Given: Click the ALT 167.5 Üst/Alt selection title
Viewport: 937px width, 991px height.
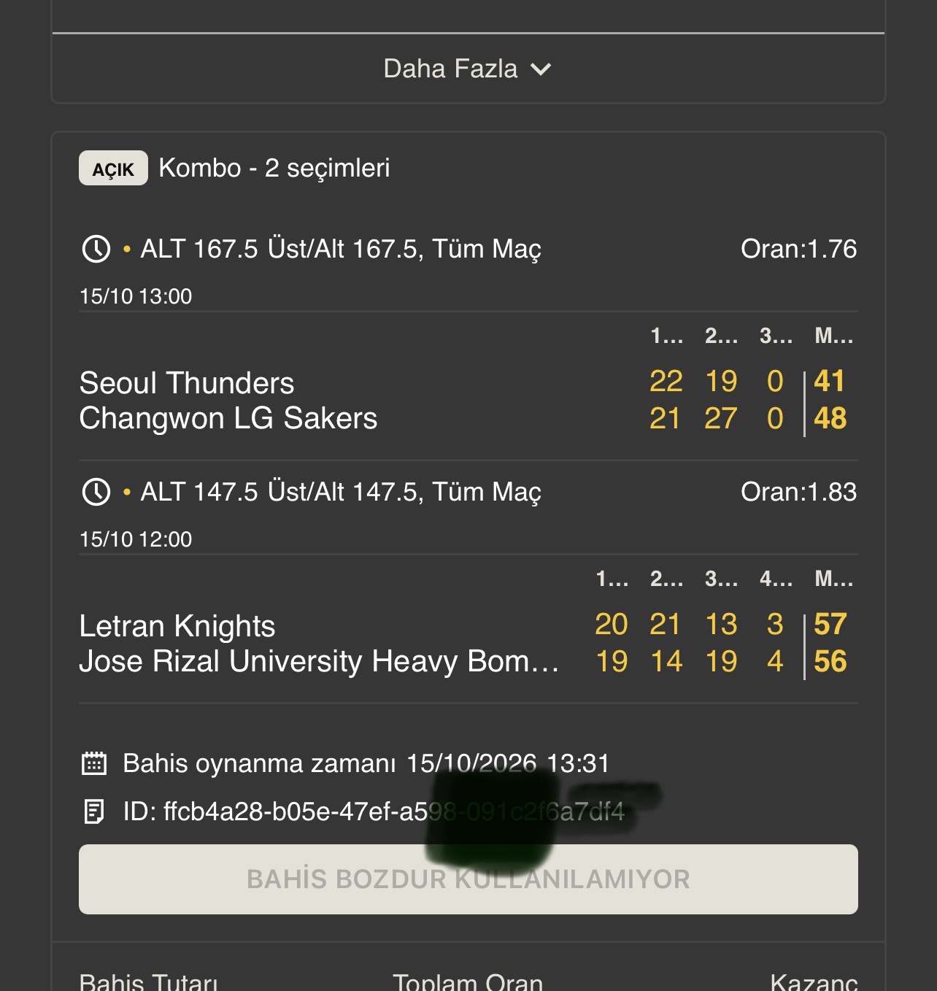Looking at the screenshot, I should coord(341,249).
